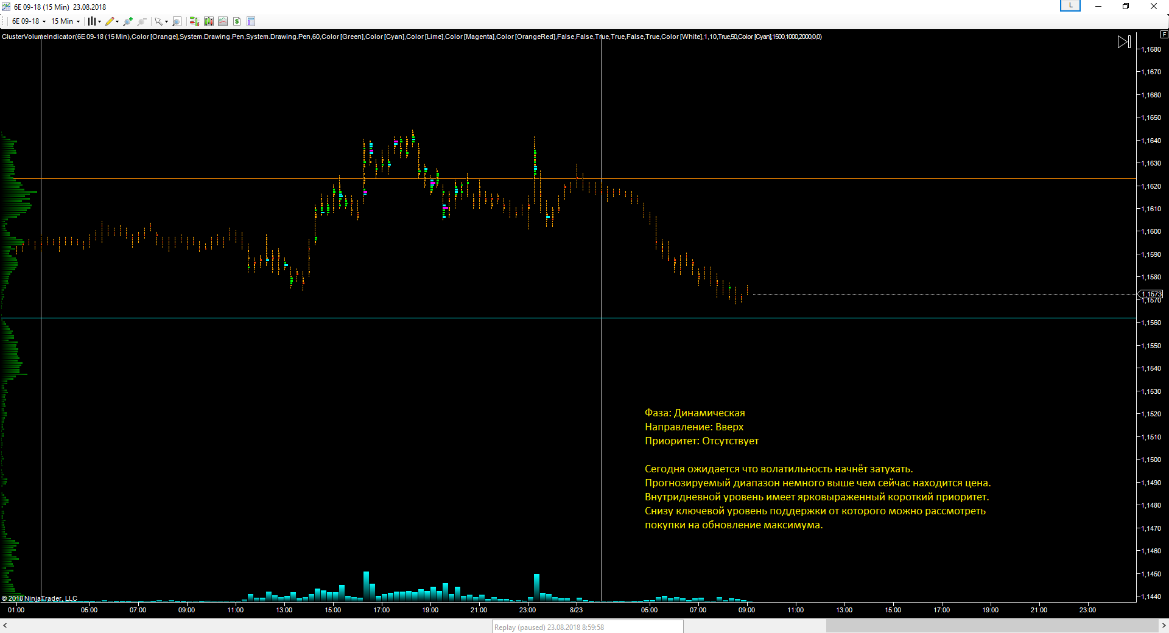The height and width of the screenshot is (633, 1169).
Task: Click the zoom in magnifier icon
Action: click(128, 21)
